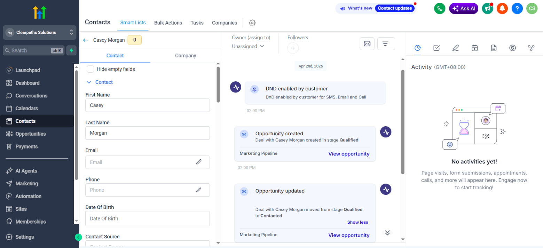Open the Appointments calendar icon in right panel
Viewport: 543px width, 248px height.
(474, 48)
